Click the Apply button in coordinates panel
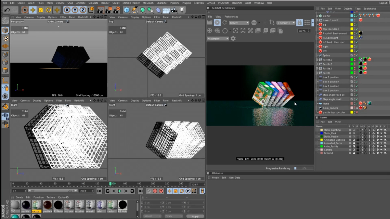This screenshot has height=219, width=390. click(x=195, y=216)
